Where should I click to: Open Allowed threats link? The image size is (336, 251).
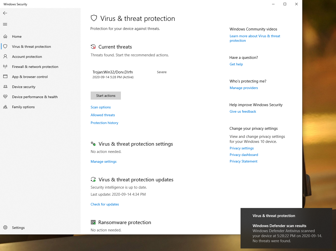(103, 115)
